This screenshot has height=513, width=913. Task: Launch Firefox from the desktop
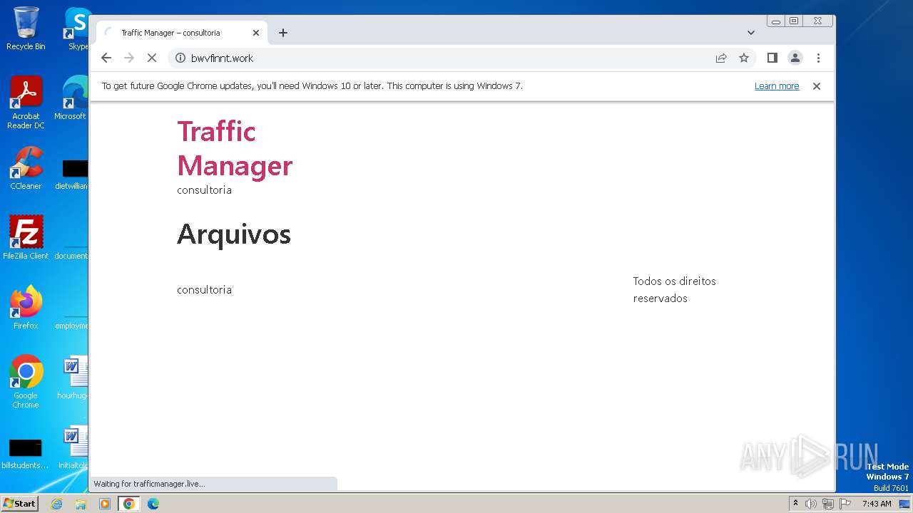pos(26,308)
